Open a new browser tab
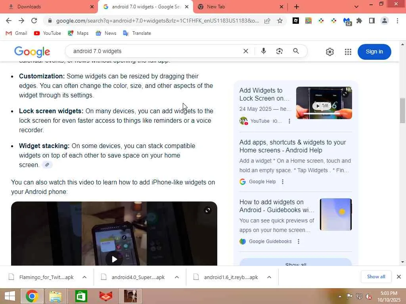This screenshot has height=304, width=406. (297, 7)
